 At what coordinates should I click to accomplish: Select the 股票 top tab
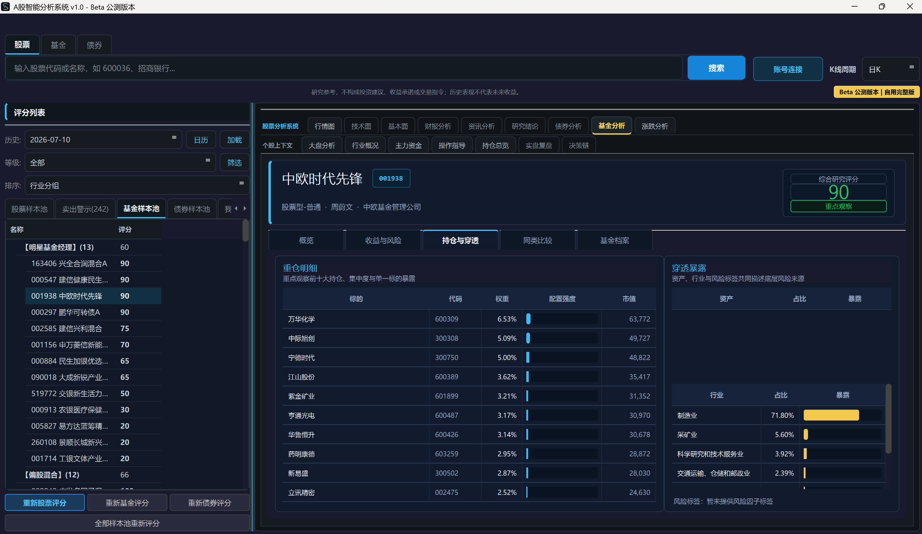click(22, 45)
